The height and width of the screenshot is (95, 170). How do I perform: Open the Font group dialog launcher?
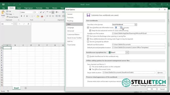point(44,20)
